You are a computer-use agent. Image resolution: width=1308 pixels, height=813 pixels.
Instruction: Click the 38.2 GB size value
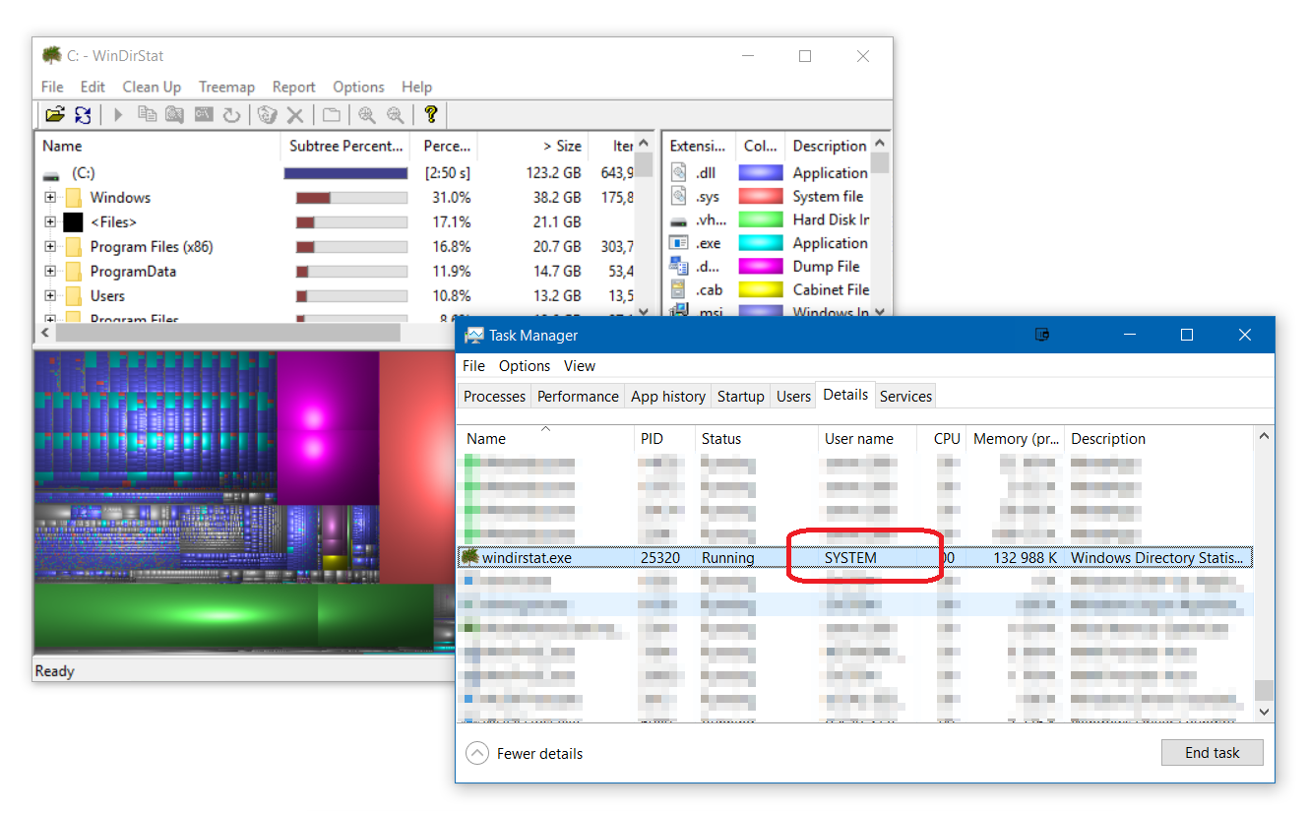coord(557,198)
